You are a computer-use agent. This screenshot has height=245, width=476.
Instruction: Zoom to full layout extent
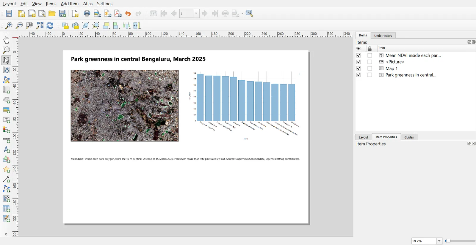[40, 26]
